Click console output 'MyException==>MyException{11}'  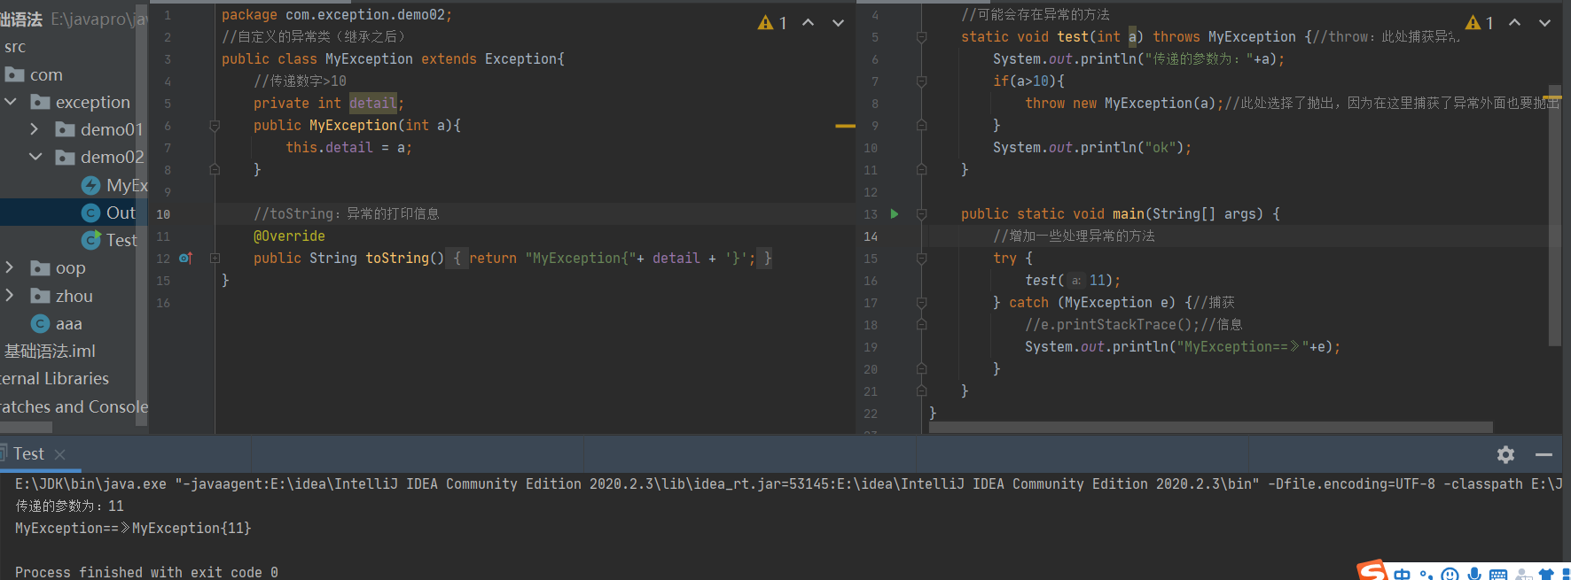133,528
